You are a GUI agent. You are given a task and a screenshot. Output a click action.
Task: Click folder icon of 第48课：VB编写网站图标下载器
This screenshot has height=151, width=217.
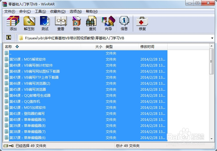[6, 71]
